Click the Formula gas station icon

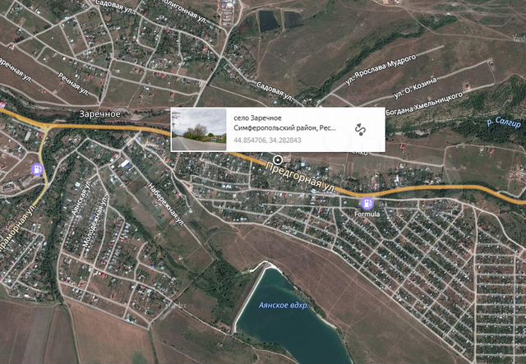[367, 202]
